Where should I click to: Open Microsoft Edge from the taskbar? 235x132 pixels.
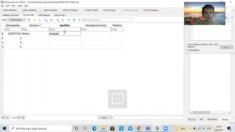point(94,128)
